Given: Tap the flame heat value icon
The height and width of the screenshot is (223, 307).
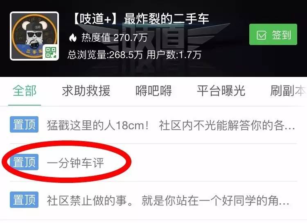Looking at the screenshot, I should (73, 37).
